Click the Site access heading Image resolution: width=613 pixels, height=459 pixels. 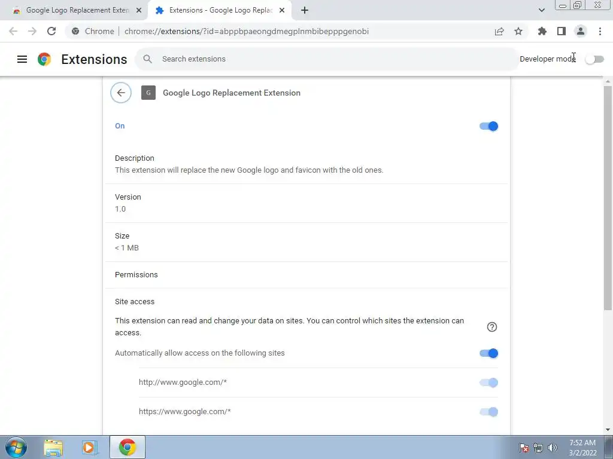[135, 302]
